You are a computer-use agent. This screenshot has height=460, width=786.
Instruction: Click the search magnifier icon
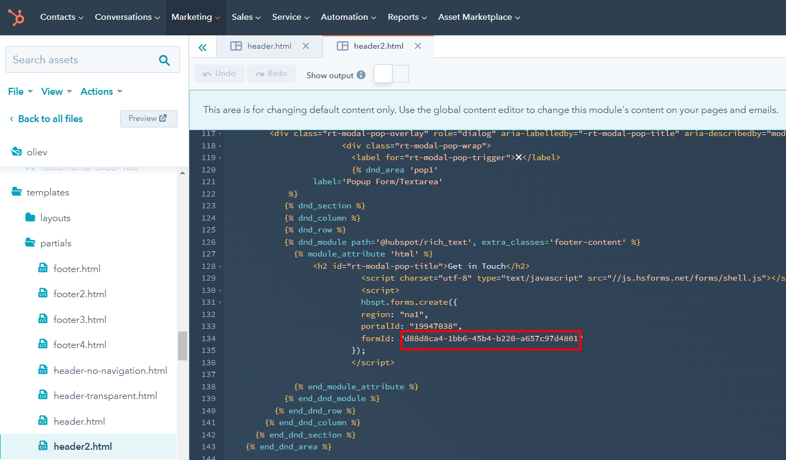(x=165, y=61)
